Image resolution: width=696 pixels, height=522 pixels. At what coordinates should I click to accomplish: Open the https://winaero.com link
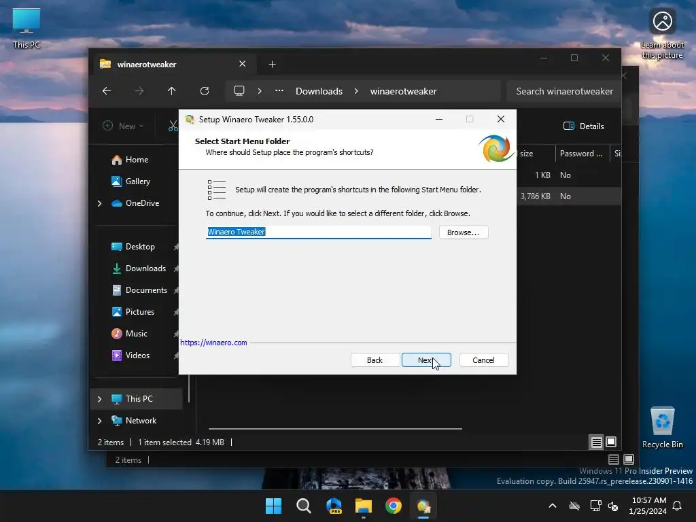point(213,343)
